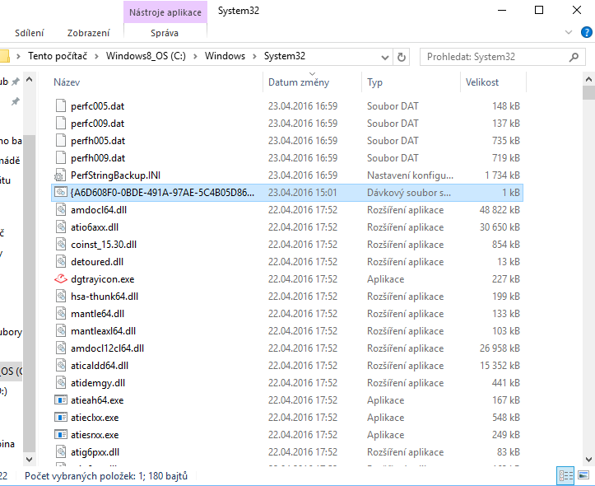
Task: Click the atieclxx.exe application icon
Action: coord(61,418)
